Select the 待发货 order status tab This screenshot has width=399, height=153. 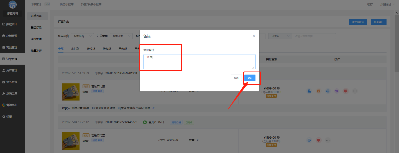(91, 49)
